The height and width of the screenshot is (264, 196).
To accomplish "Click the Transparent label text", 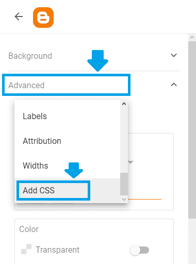I will (58, 250).
